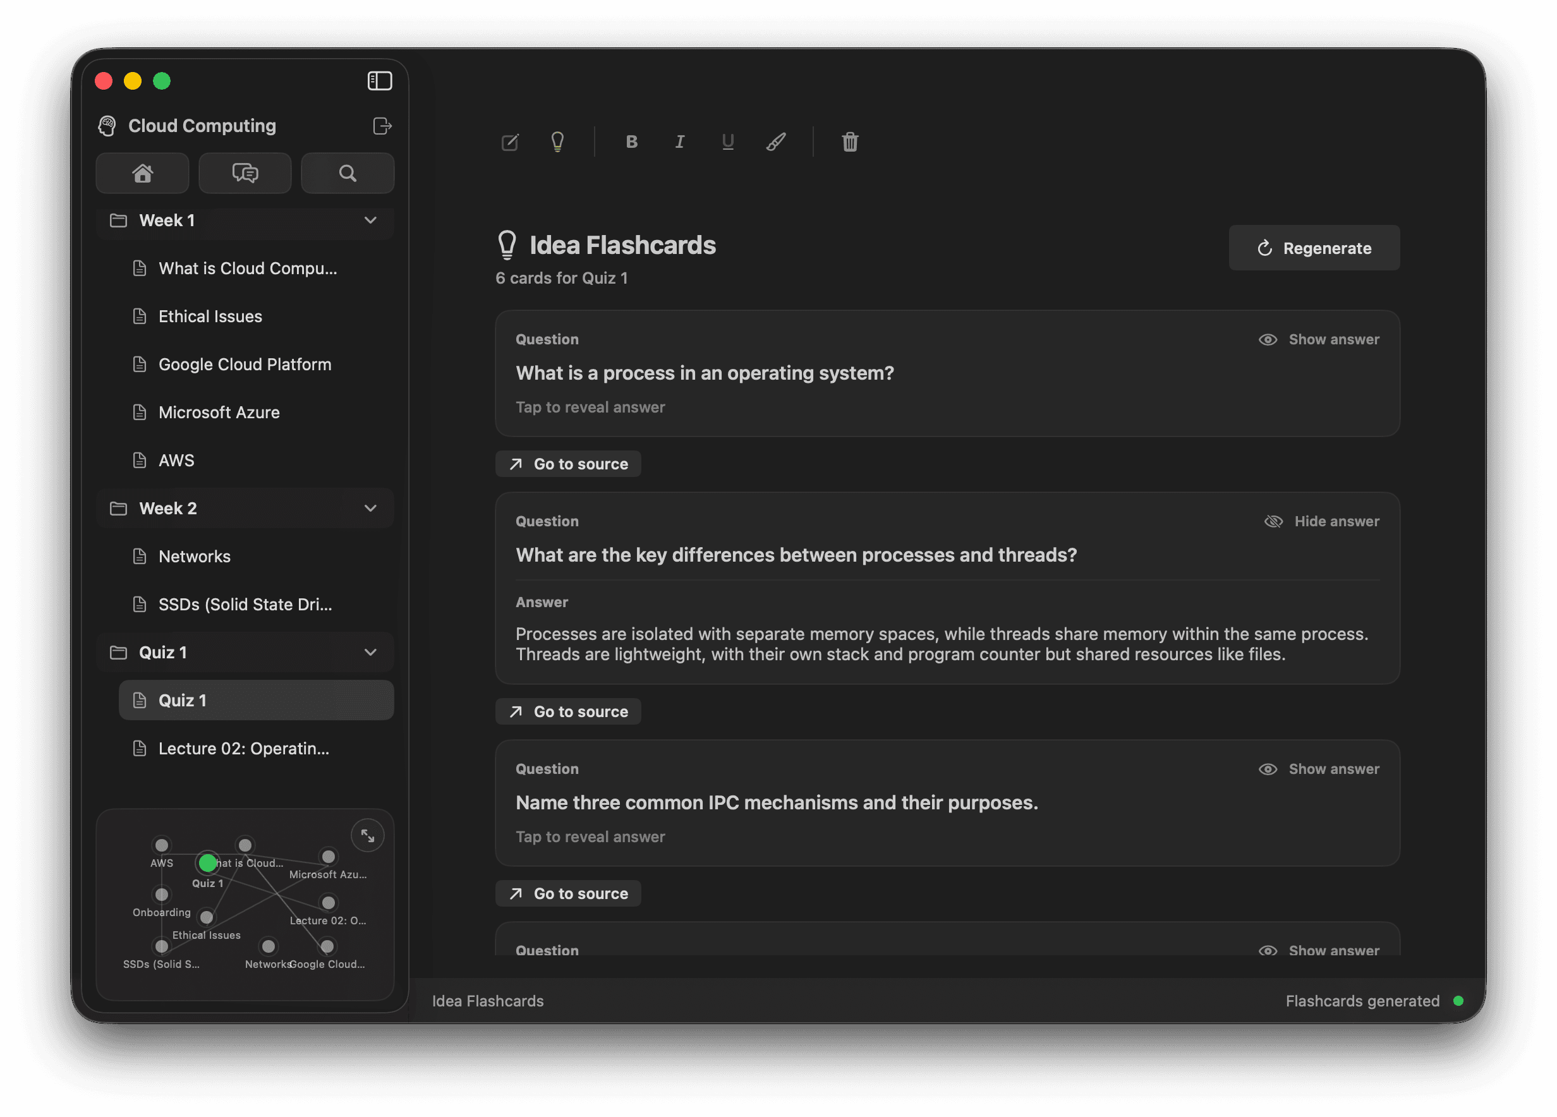Click the green Quiz 1 graph node
Viewport: 1557px width, 1117px height.
207,863
